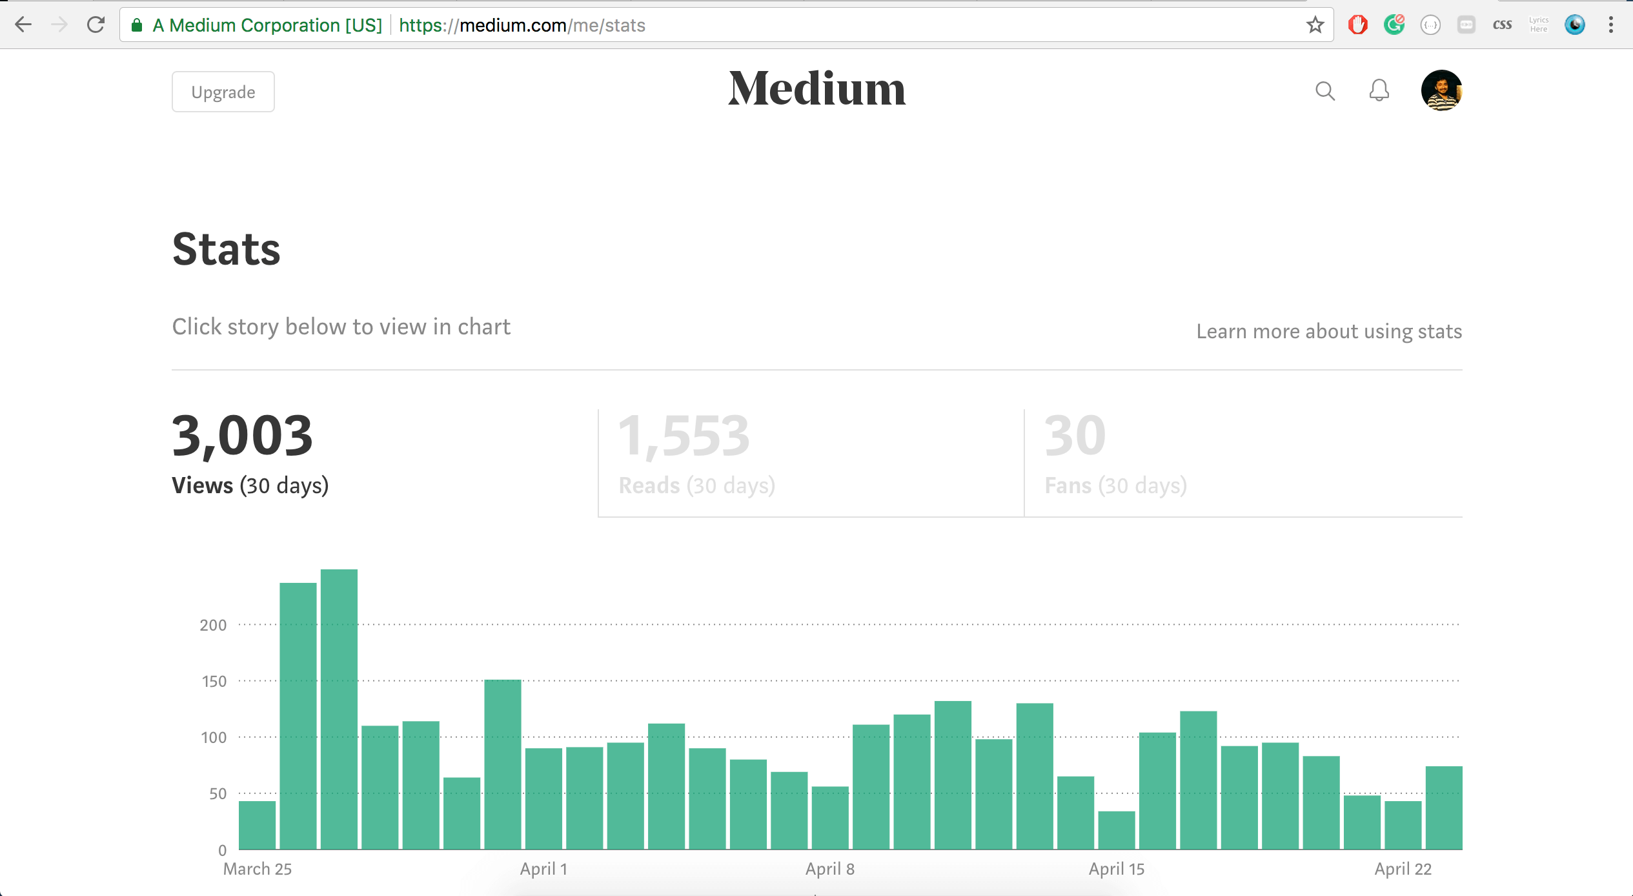Bookmark page with the star icon

(x=1315, y=25)
